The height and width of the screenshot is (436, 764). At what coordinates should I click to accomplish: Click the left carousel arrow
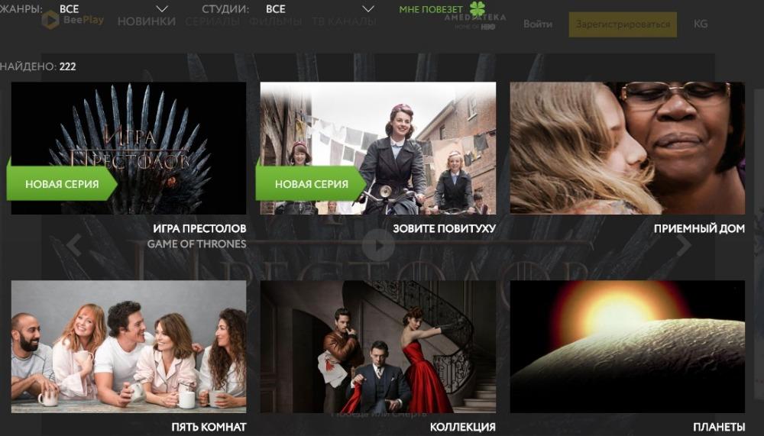tap(74, 245)
